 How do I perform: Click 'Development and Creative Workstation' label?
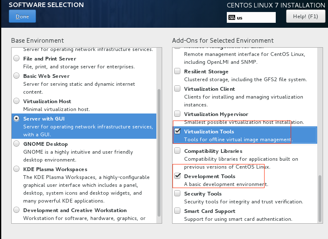pos(75,210)
